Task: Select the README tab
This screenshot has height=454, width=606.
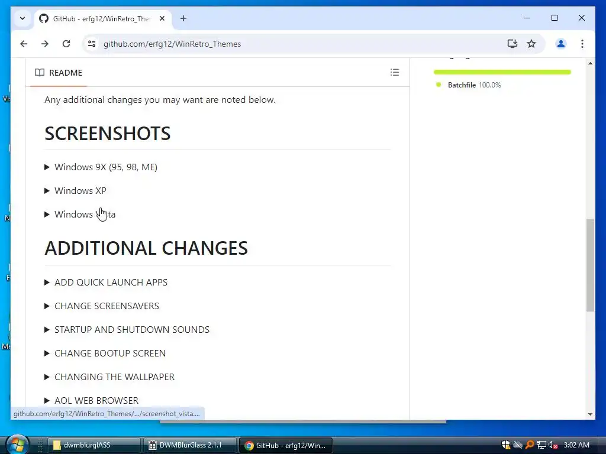Action: 59,73
